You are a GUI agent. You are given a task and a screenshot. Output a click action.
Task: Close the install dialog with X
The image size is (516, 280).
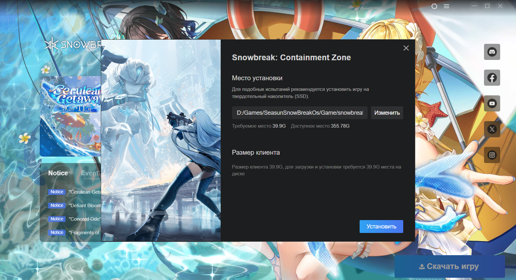coord(406,48)
